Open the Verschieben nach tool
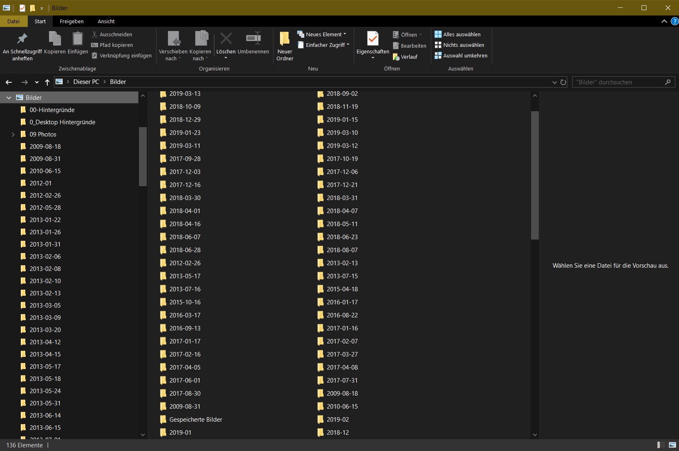 [173, 46]
